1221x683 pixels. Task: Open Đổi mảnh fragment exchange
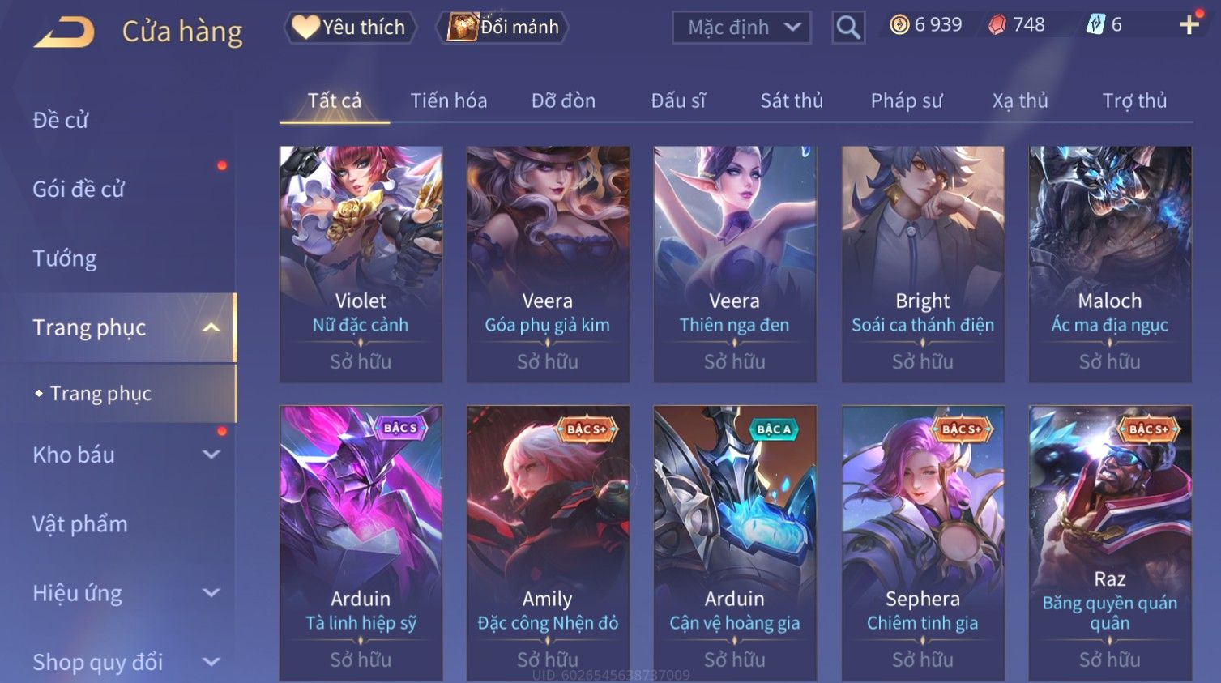(502, 27)
